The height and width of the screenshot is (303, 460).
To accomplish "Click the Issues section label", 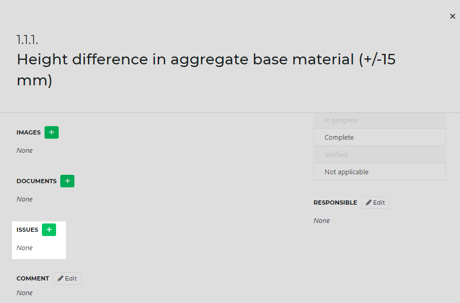I will pos(27,230).
